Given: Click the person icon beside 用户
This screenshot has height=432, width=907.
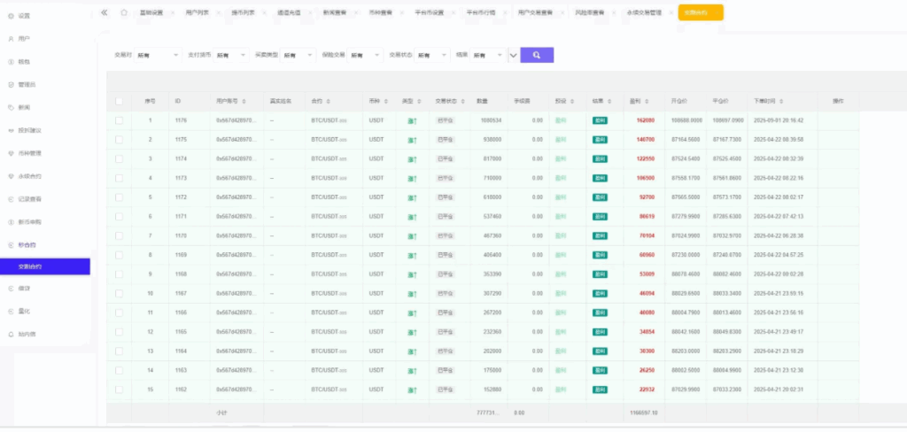Looking at the screenshot, I should coord(11,39).
